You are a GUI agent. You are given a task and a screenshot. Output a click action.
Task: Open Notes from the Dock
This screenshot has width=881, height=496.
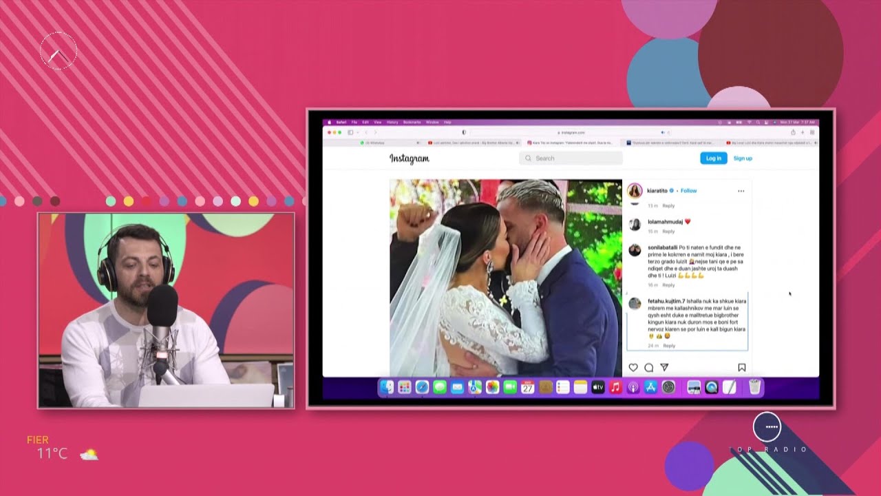580,387
